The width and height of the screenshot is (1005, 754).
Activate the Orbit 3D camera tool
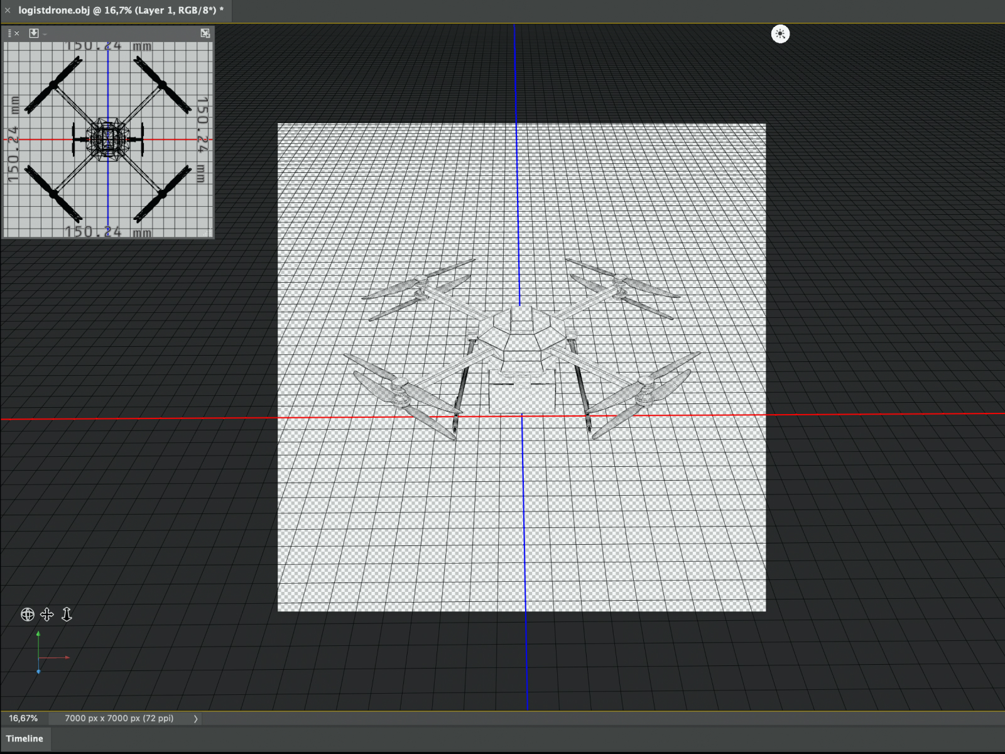(27, 615)
